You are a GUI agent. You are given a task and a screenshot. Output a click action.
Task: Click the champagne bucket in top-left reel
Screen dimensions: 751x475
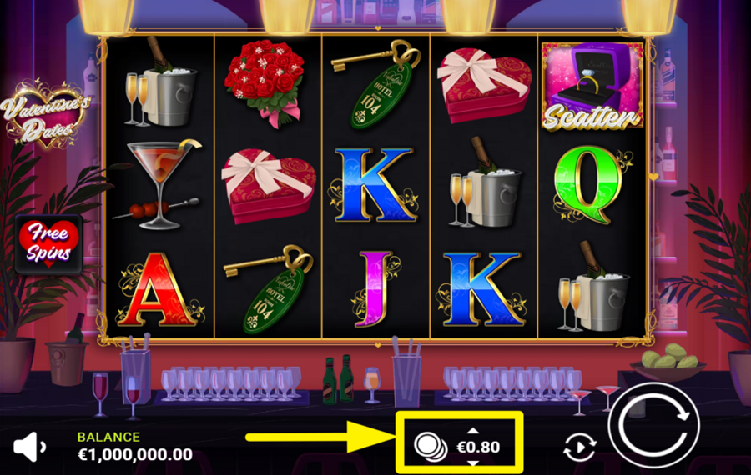[160, 82]
